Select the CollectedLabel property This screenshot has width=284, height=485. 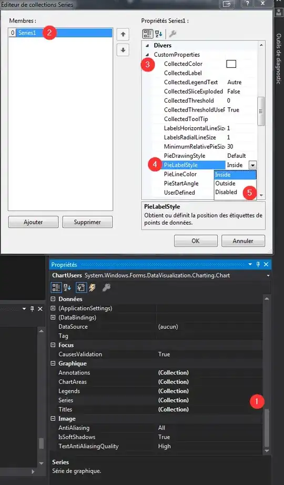click(x=183, y=73)
